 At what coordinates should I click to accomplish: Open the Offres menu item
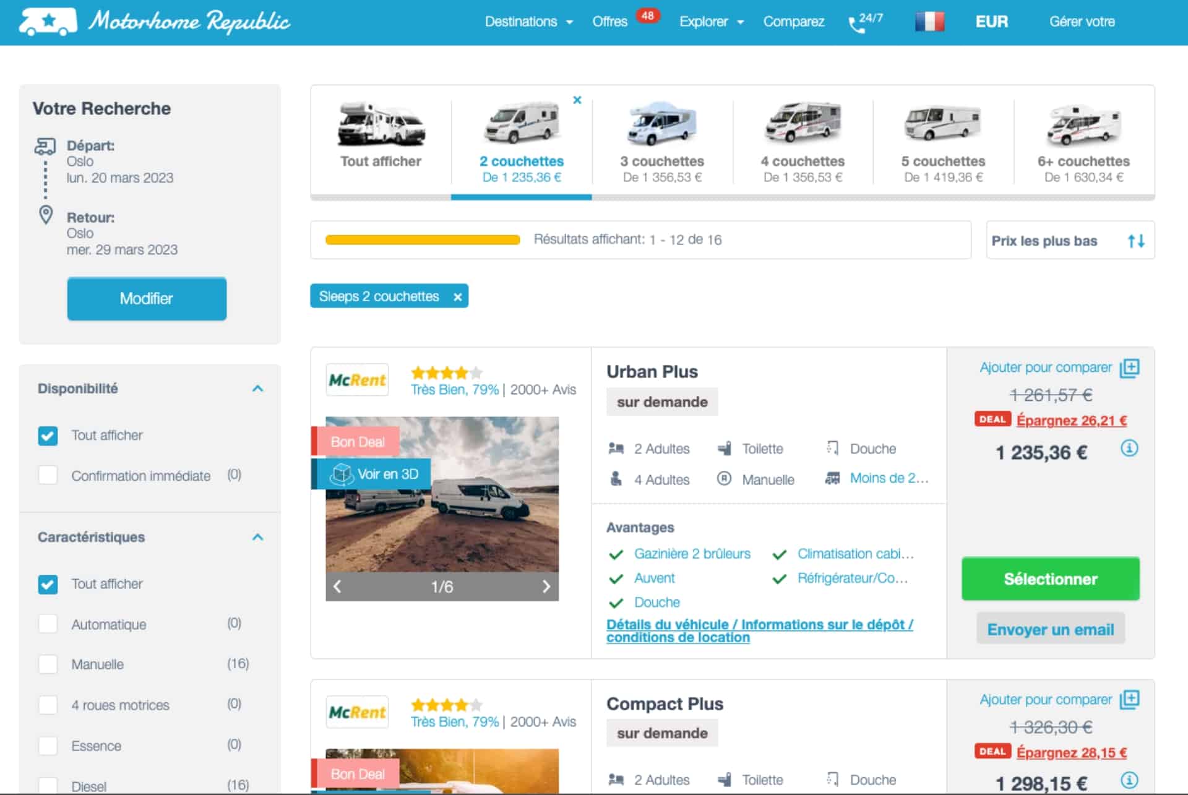[609, 22]
